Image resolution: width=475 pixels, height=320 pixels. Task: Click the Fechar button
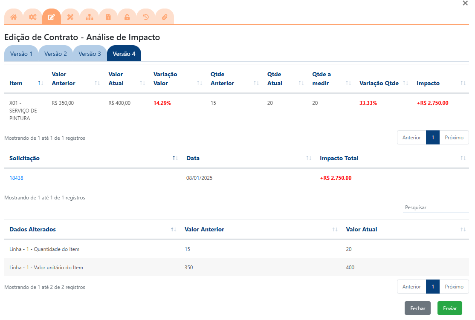pos(417,308)
